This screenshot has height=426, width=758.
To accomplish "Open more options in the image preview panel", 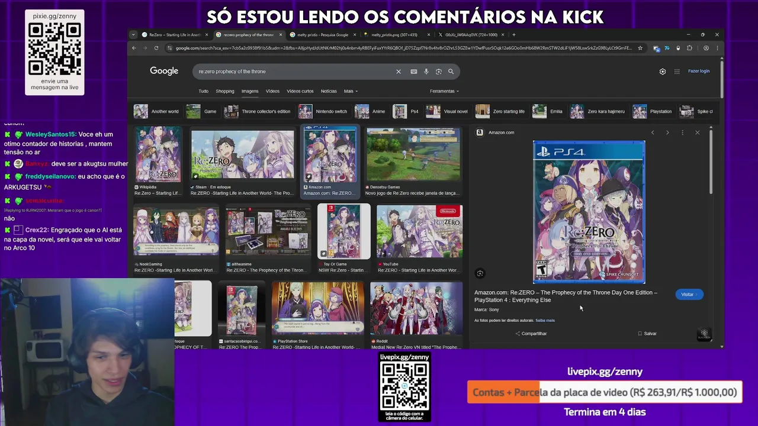I will pos(682,133).
